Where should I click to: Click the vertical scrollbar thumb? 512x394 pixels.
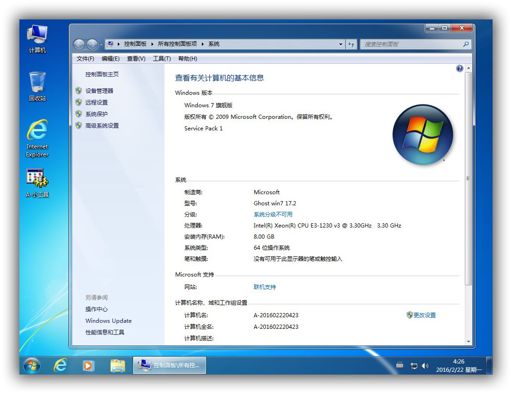click(x=468, y=179)
